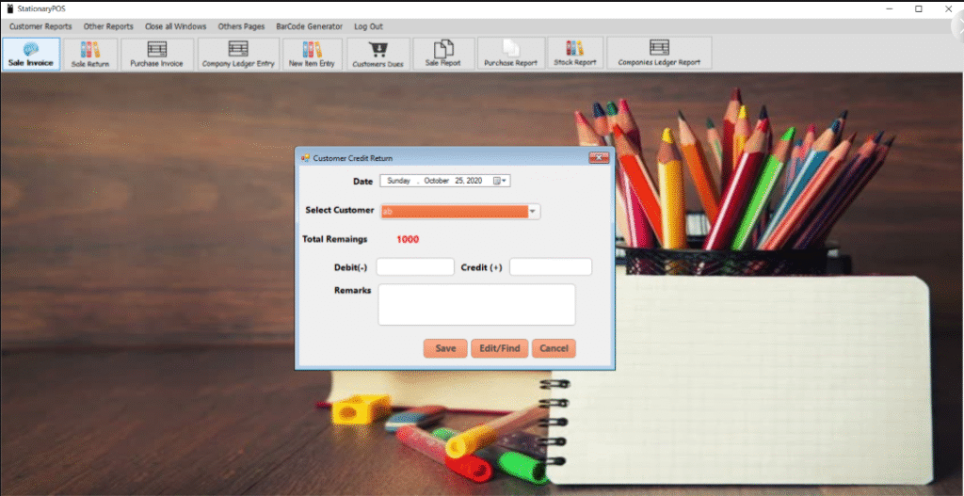The image size is (964, 496).
Task: Open the Other Reports menu
Action: 108,26
